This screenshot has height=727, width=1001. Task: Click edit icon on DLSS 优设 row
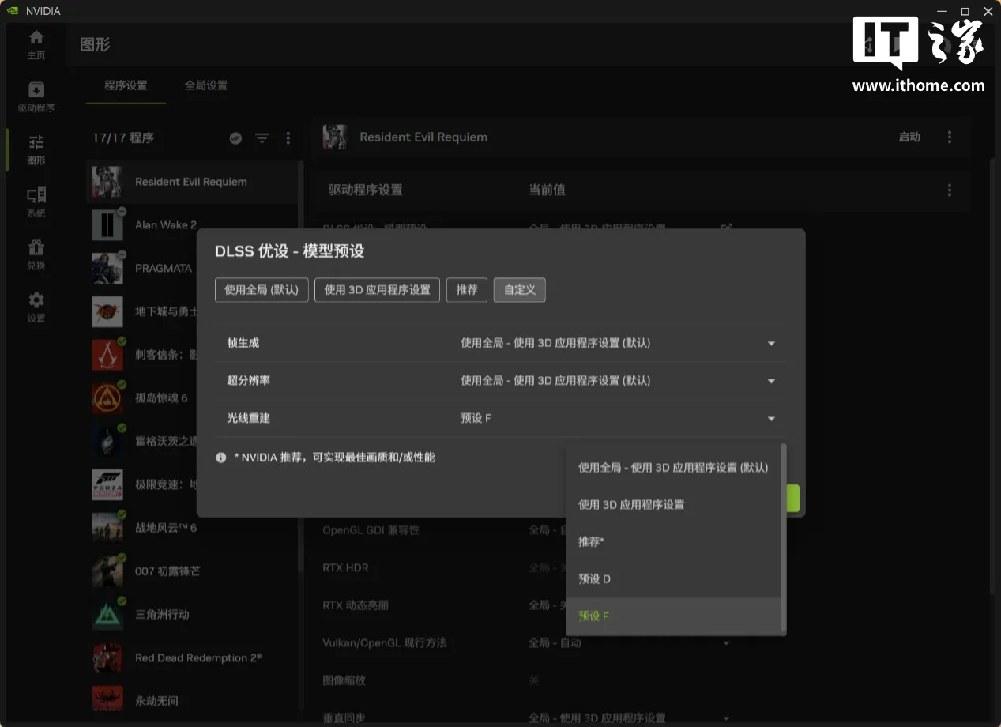coord(727,228)
